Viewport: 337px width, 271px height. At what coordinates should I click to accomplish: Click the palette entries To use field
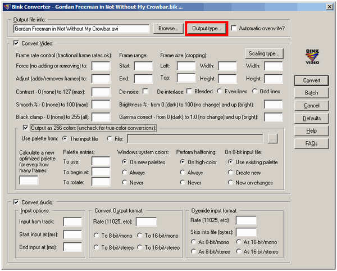pos(101,161)
